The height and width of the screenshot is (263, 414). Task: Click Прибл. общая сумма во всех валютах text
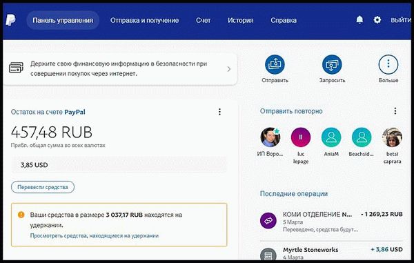click(58, 145)
